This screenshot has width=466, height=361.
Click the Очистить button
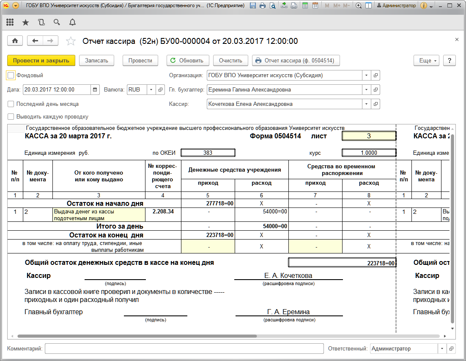[x=230, y=60]
